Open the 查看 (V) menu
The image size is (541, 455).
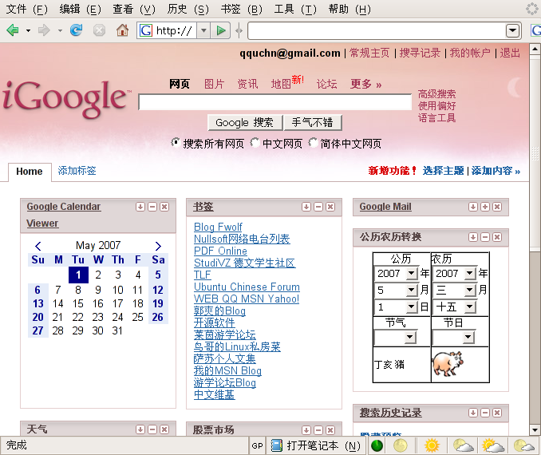(x=134, y=9)
